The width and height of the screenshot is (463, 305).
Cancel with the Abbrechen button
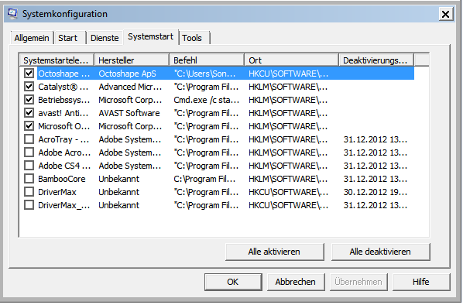click(296, 282)
